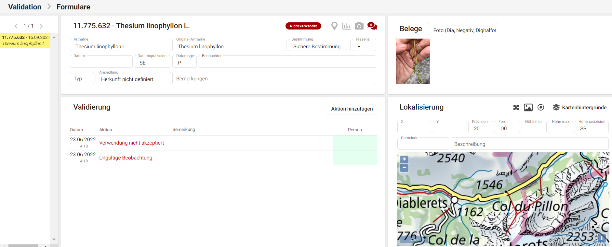The image size is (612, 247).
Task: Click Validation breadcrumb link
Action: pyautogui.click(x=25, y=7)
